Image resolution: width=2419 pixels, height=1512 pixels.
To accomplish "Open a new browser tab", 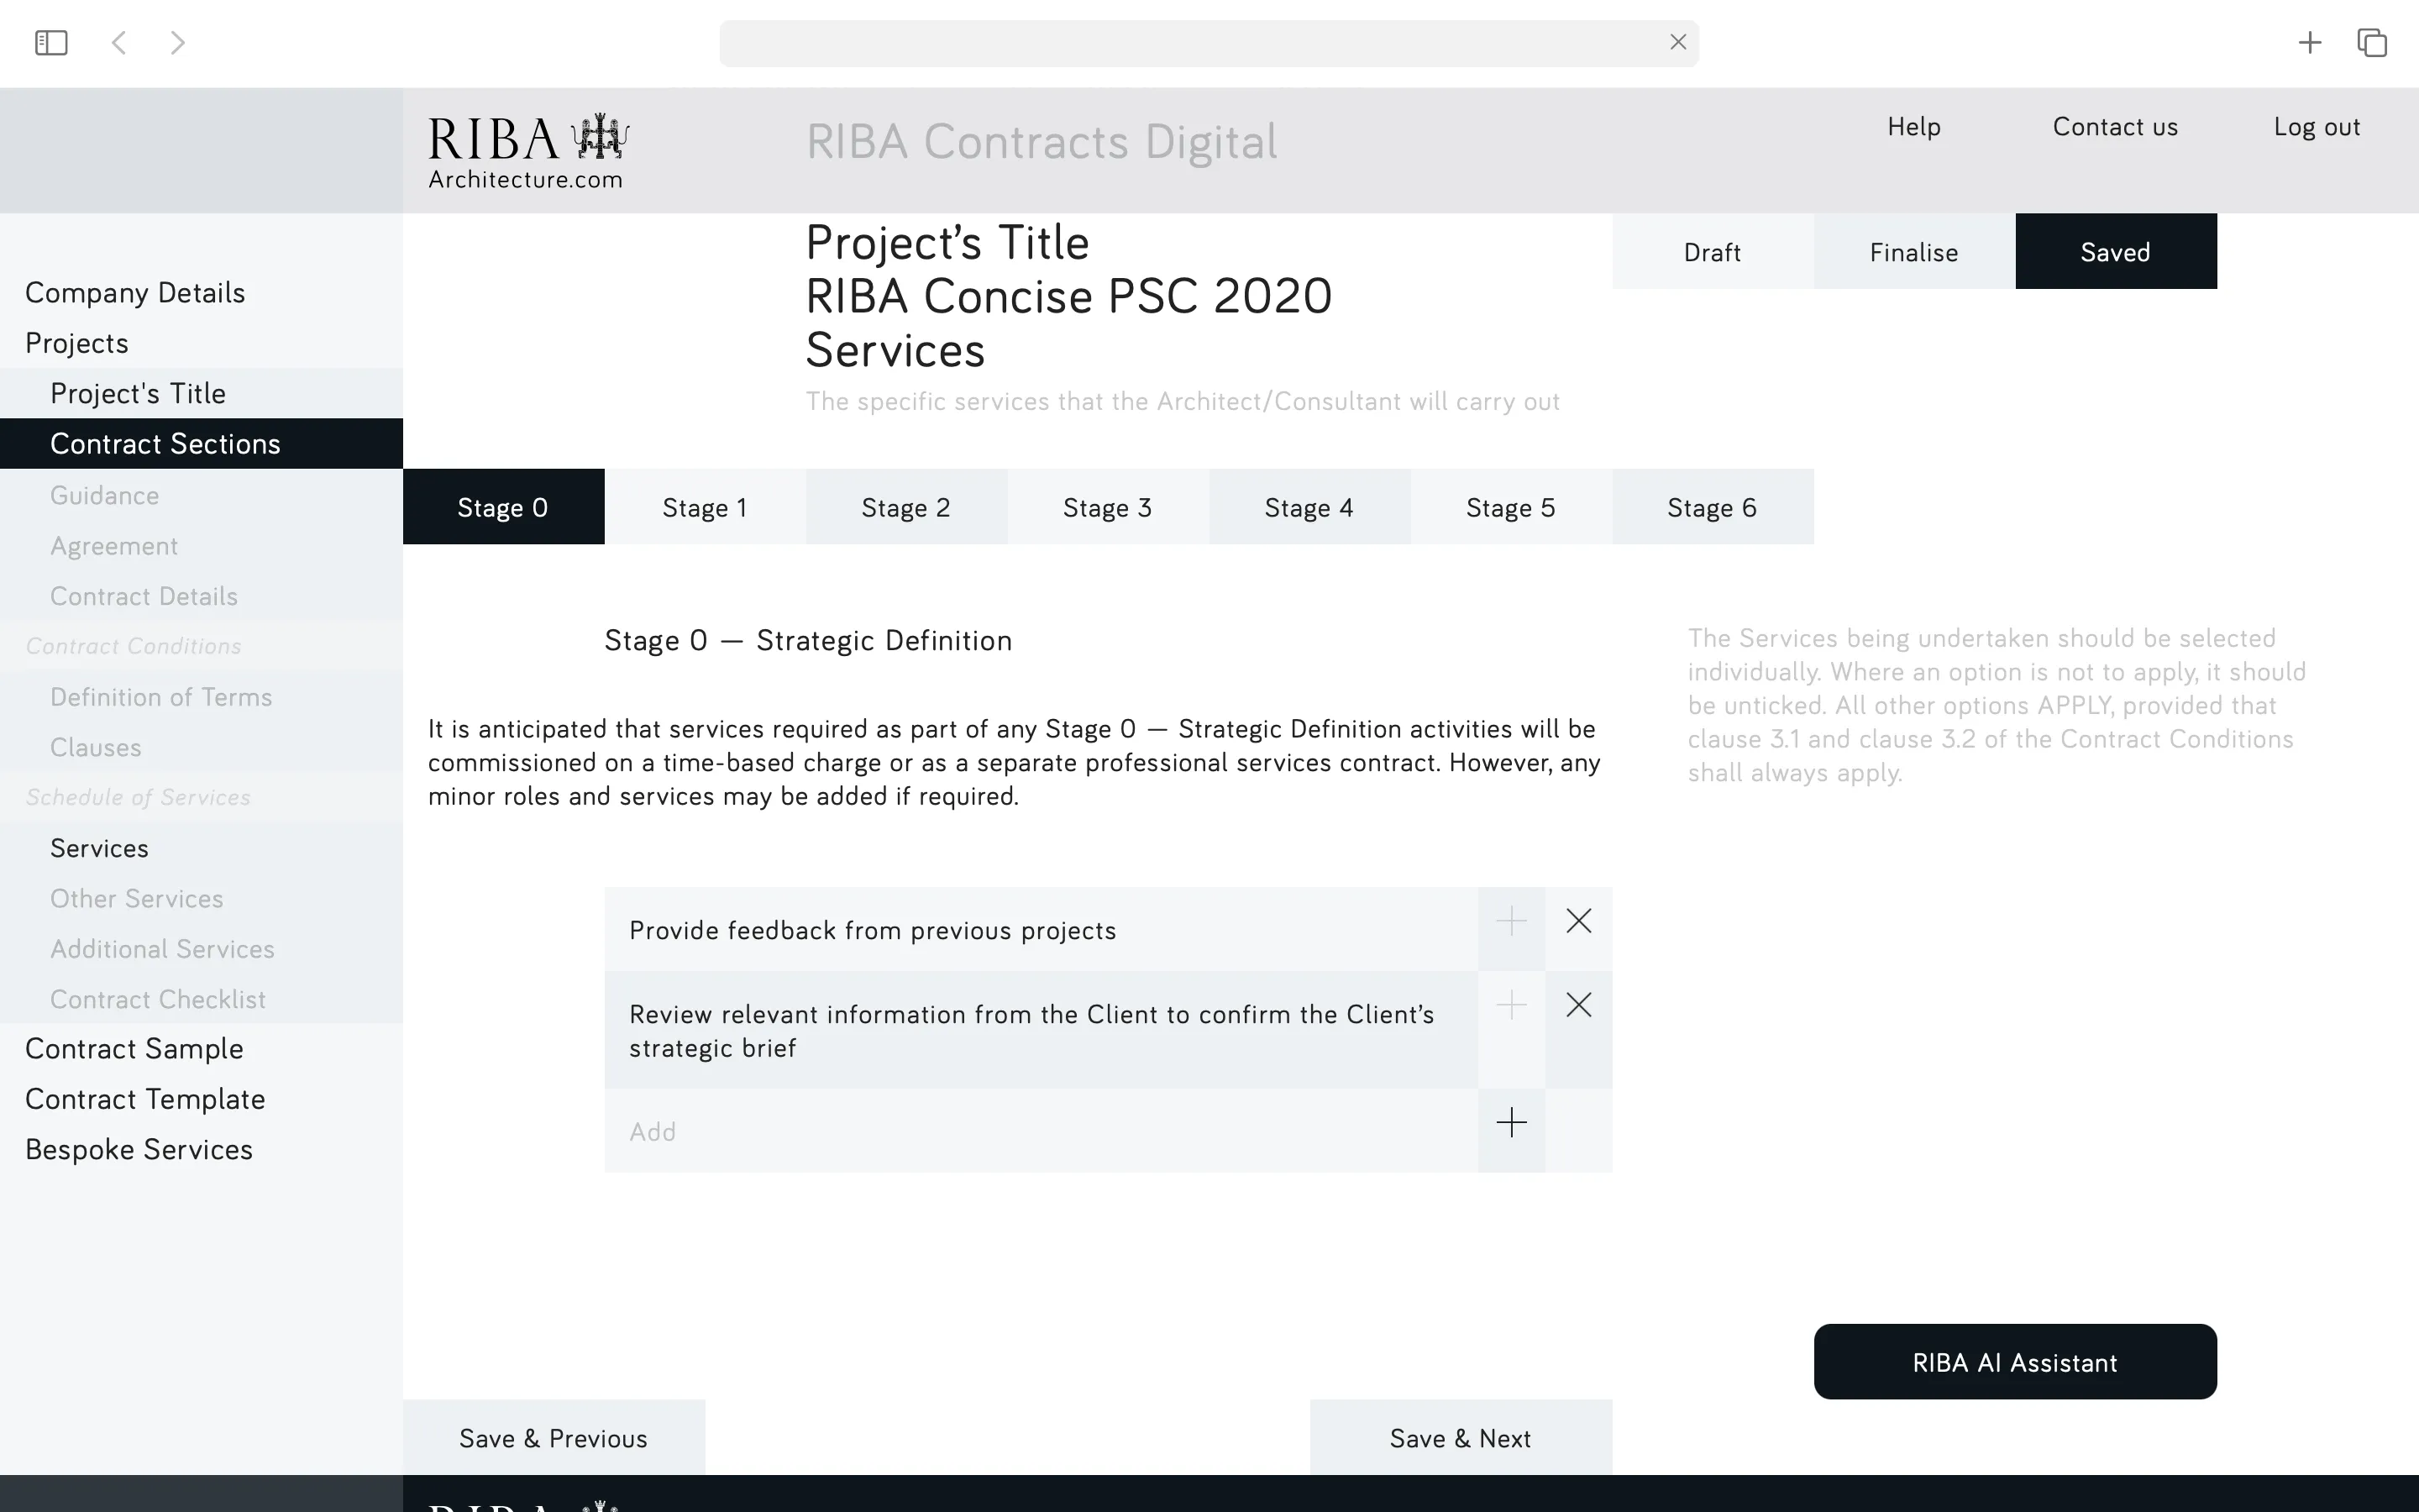I will (x=2310, y=42).
